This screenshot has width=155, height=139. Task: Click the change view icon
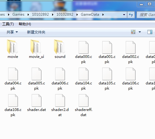133,32
